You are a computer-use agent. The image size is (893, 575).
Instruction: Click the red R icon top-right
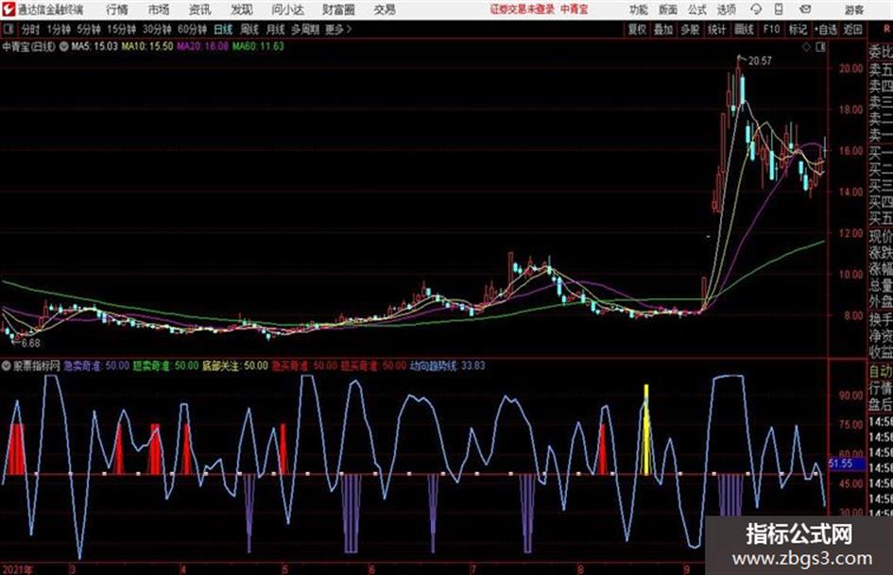(x=886, y=29)
